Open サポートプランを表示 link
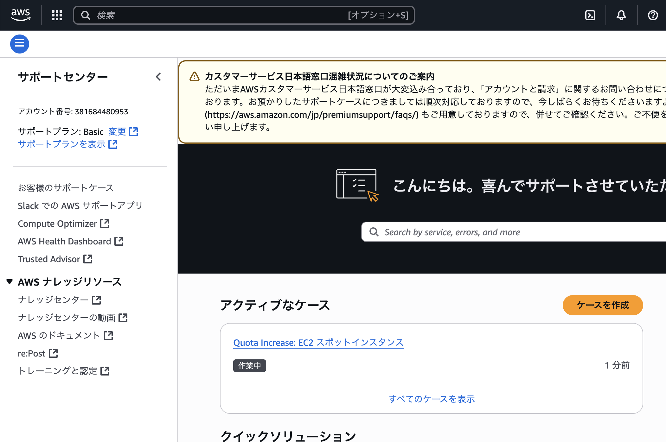This screenshot has width=666, height=442. (x=62, y=144)
